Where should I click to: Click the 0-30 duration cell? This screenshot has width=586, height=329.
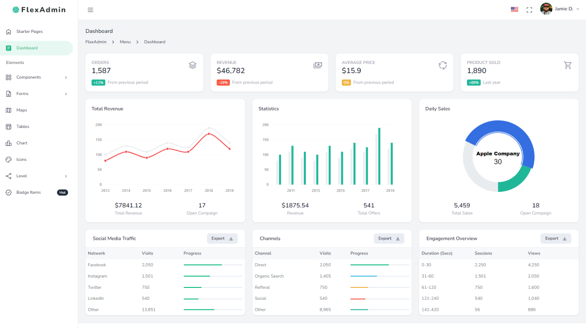(426, 265)
